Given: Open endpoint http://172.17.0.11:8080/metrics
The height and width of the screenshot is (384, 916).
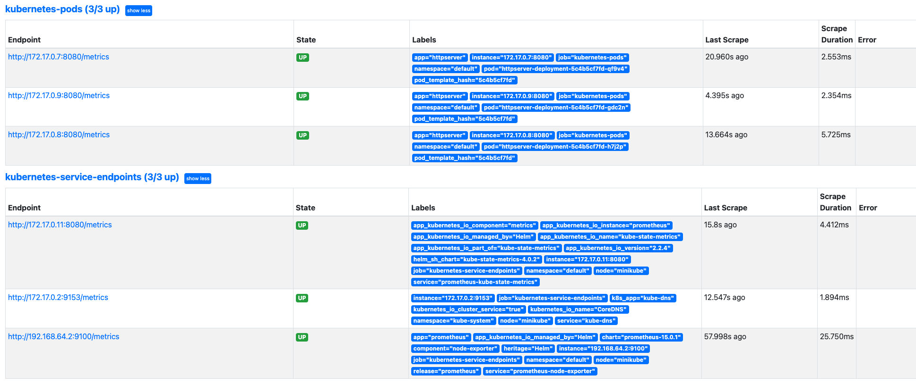Looking at the screenshot, I should point(60,225).
